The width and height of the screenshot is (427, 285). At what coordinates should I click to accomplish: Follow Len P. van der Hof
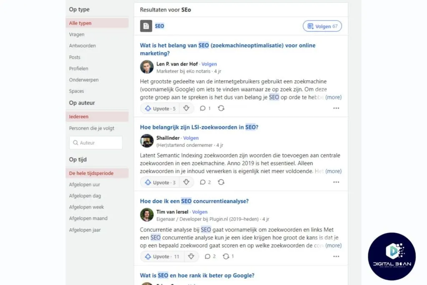coord(209,64)
